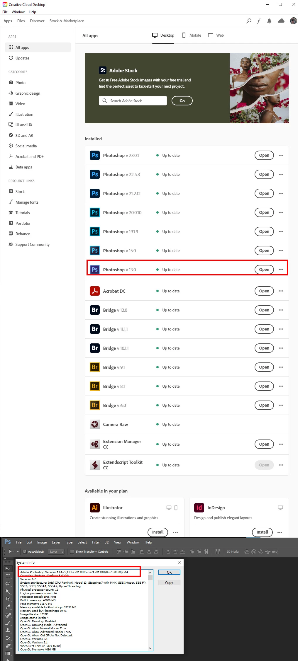Screen dimensions: 298x661
Task: Open more options for Bridge v 12.0
Action: tap(281, 310)
